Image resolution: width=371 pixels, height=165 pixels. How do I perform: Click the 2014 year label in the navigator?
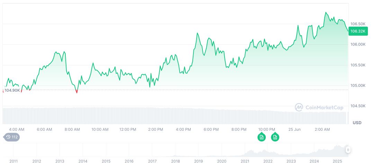pos(83,161)
